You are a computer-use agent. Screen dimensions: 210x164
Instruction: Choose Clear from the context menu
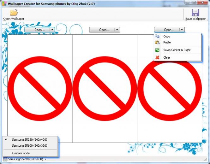[177, 57]
